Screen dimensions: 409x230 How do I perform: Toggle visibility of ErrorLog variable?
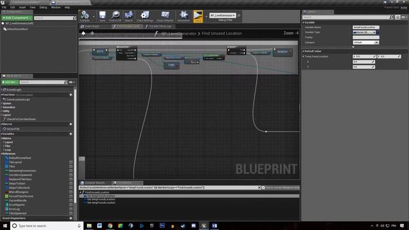71,209
